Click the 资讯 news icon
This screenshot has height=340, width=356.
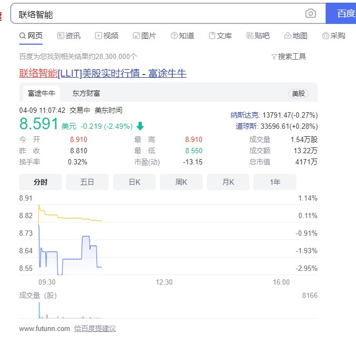click(x=61, y=36)
